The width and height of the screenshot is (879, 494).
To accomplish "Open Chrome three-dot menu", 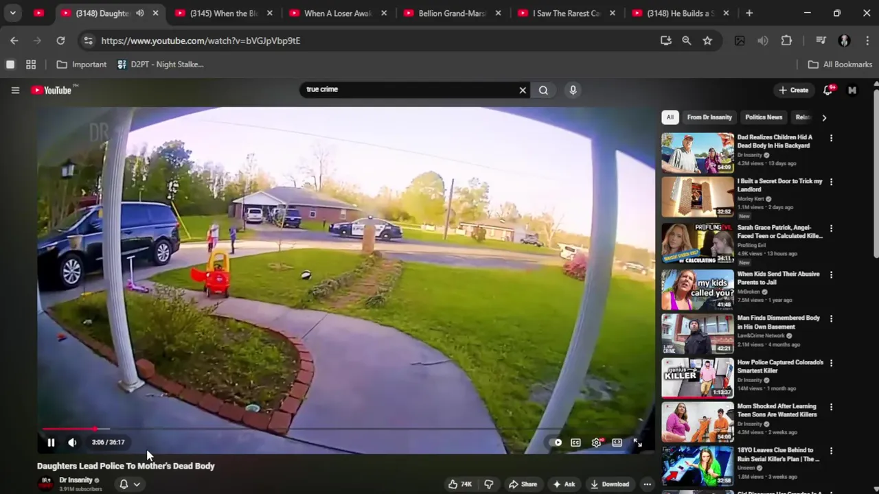I will tap(868, 40).
